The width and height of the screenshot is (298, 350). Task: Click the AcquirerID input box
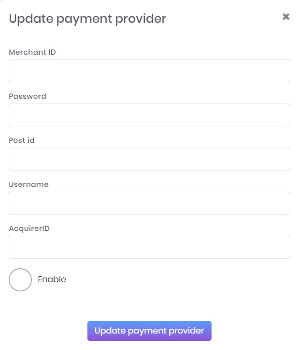point(149,247)
